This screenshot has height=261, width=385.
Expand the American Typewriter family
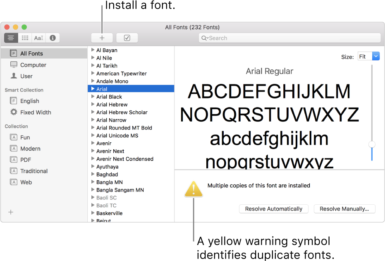(x=92, y=74)
